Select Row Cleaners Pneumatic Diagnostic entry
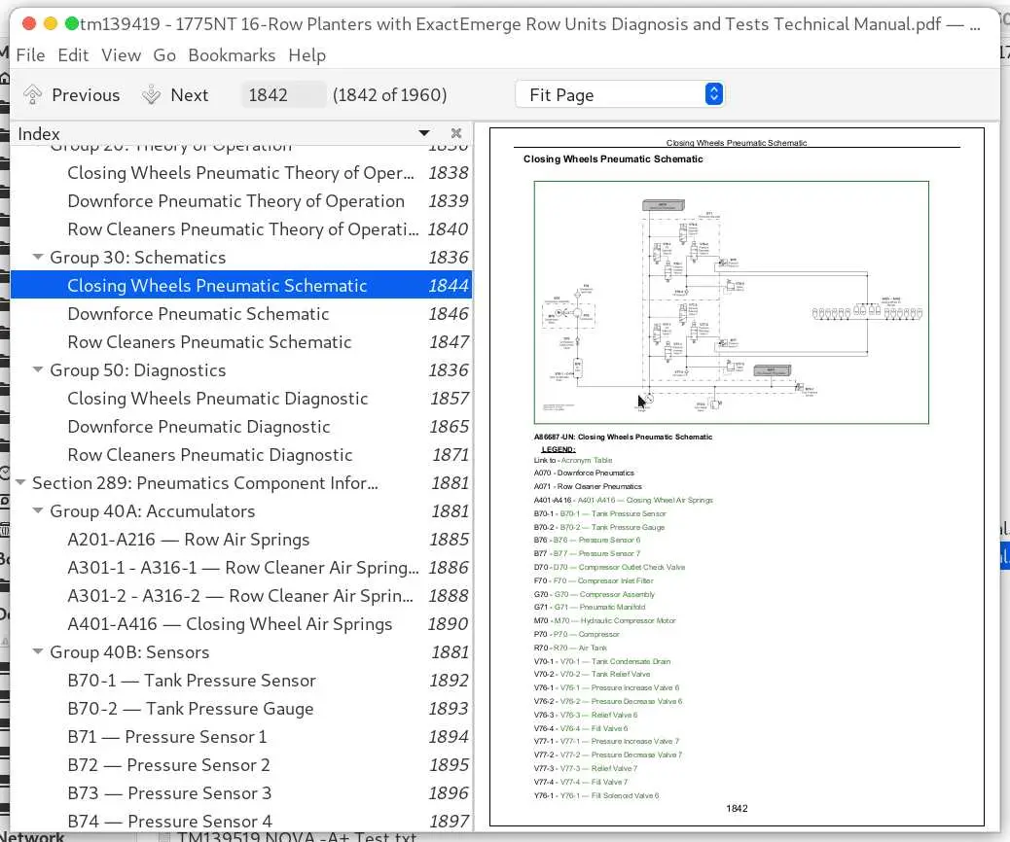 [241, 454]
